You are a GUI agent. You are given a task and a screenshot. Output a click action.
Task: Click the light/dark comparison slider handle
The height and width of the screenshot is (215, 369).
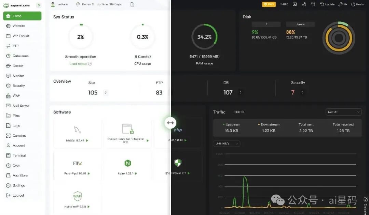coord(170,123)
